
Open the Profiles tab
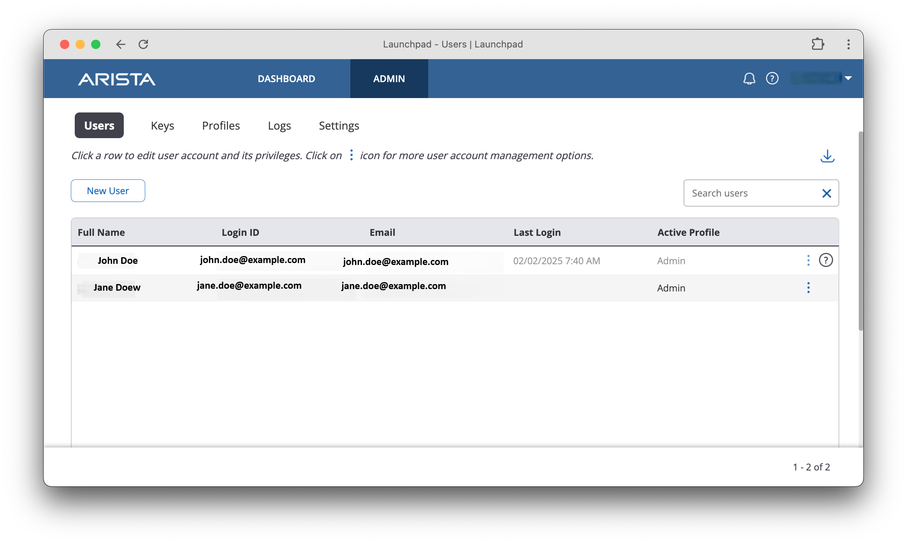pos(221,126)
